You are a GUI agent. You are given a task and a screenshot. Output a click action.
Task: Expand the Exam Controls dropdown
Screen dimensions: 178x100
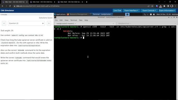149,11
